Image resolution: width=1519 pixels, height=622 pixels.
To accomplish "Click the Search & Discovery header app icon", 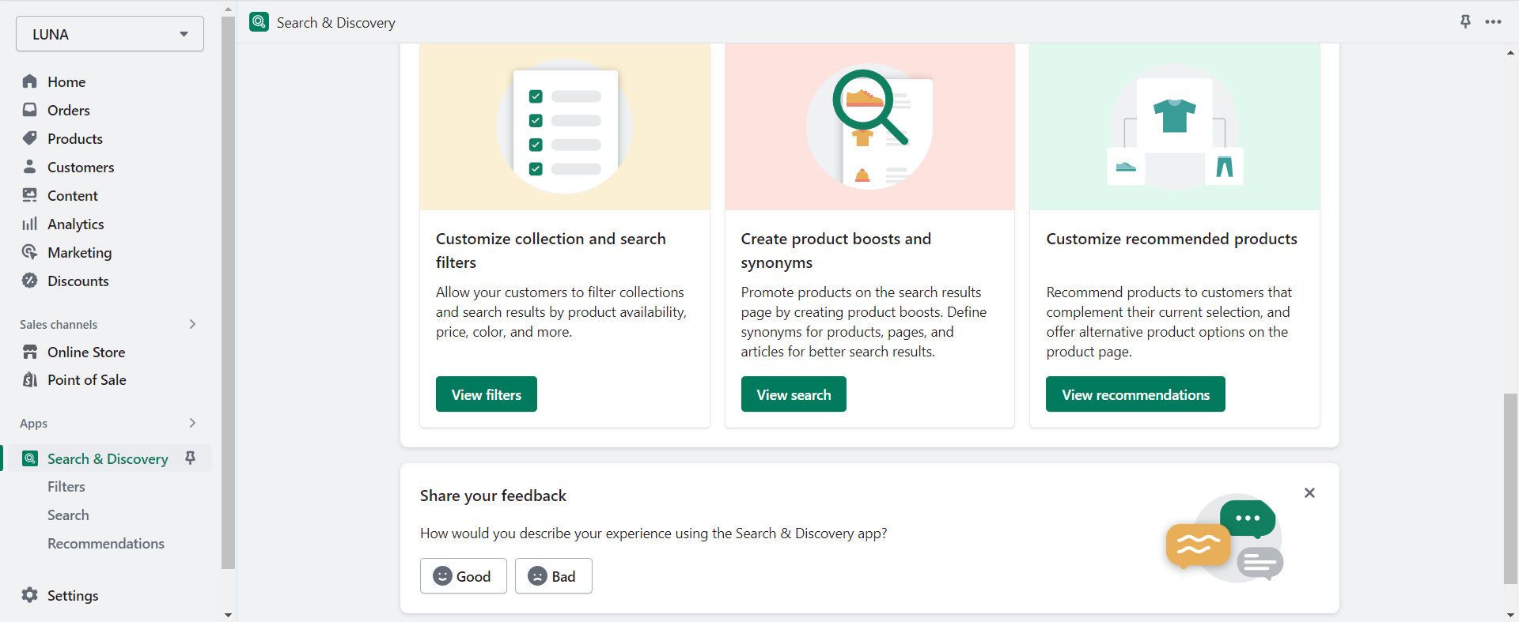I will click(259, 22).
